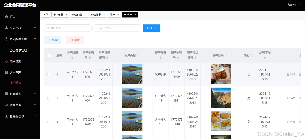Open the mountain canyon photo in row 2

(x=220, y=98)
